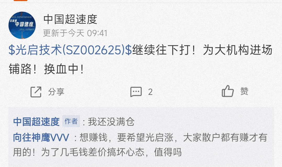Click the orange button fragment at top edge
The image size is (282, 167).
[x=20, y=1]
